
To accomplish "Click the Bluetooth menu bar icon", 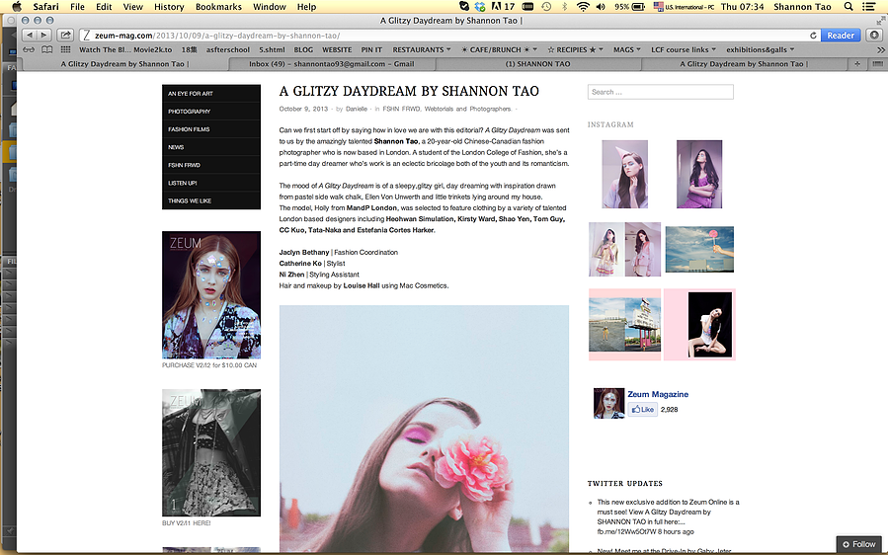I will pyautogui.click(x=564, y=7).
